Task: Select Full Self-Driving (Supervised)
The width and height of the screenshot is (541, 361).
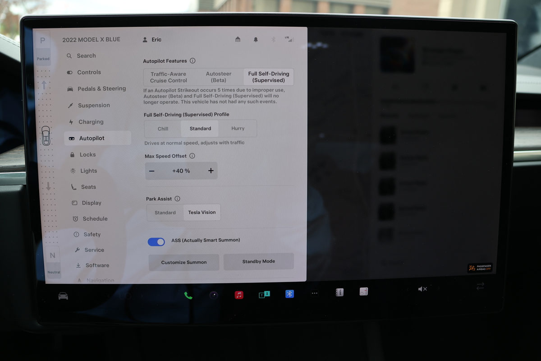Action: [x=269, y=77]
